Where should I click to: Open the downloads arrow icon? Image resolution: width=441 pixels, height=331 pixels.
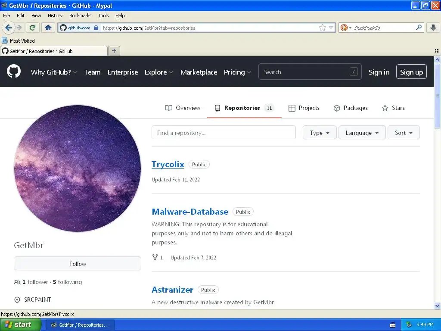433,28
